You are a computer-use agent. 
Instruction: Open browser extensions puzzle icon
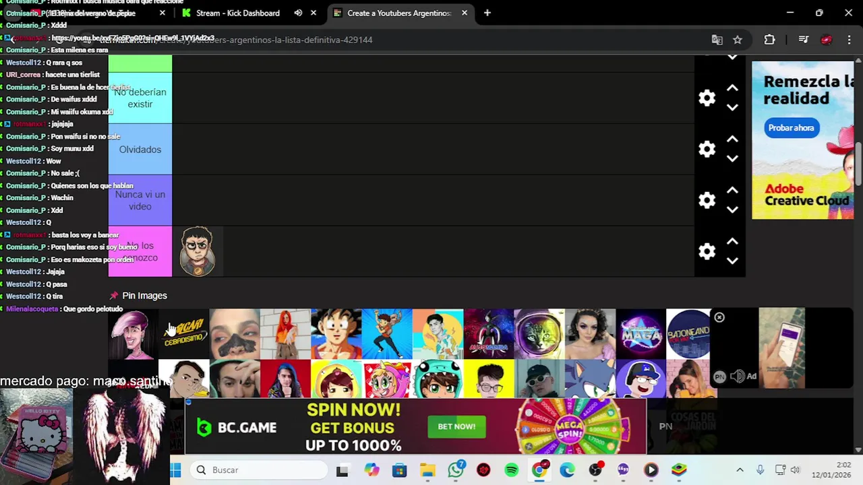click(769, 40)
